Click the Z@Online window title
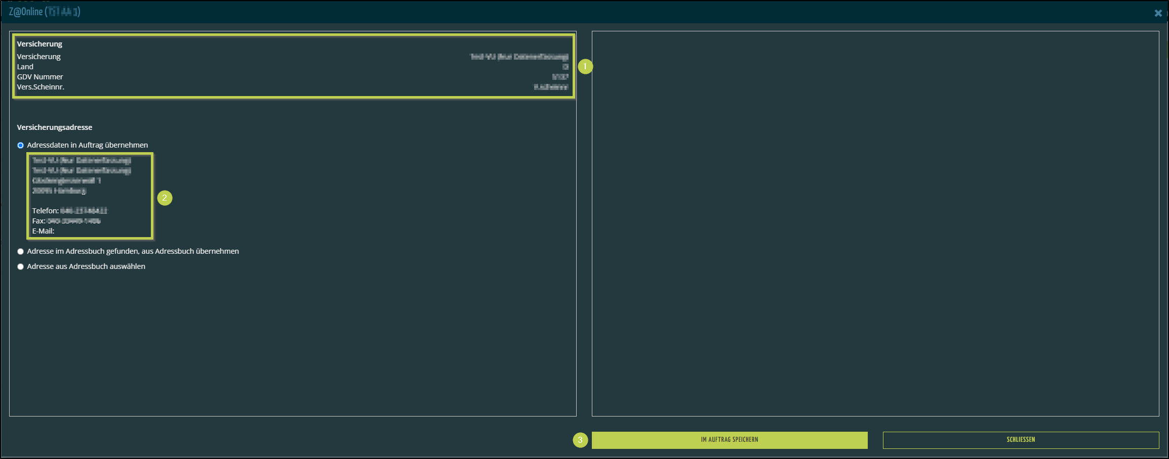Image resolution: width=1169 pixels, height=459 pixels. [44, 12]
